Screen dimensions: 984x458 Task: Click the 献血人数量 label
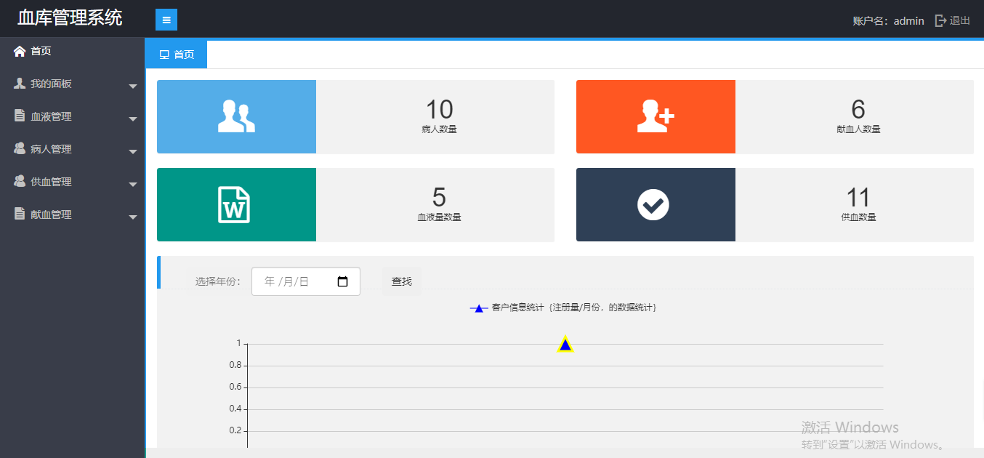[858, 129]
